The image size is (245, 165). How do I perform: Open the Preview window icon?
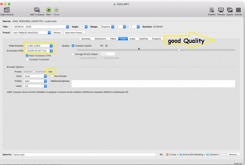point(221,10)
